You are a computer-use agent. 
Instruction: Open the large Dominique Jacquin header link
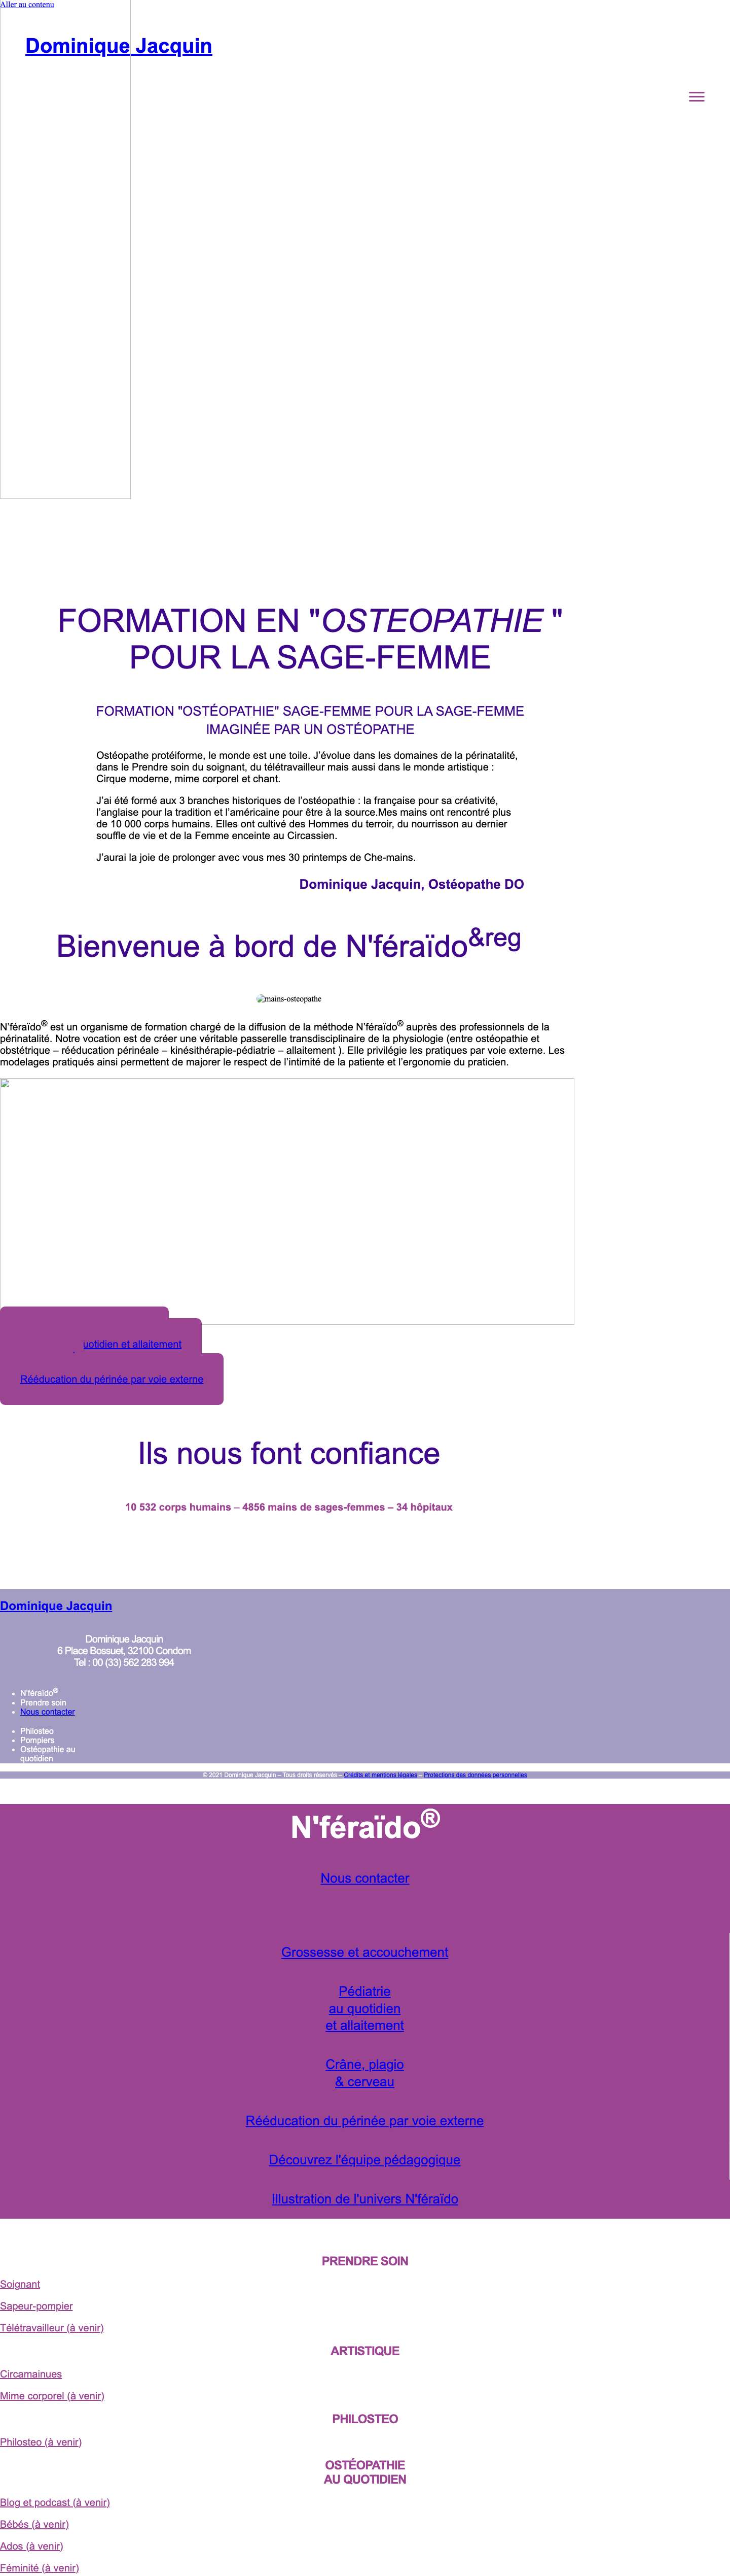[119, 46]
